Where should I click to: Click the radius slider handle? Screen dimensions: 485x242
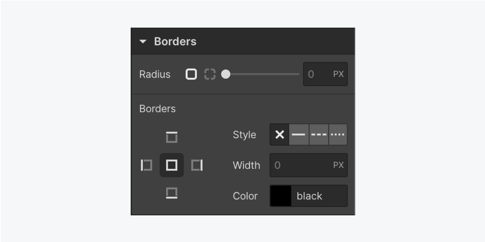tap(226, 74)
